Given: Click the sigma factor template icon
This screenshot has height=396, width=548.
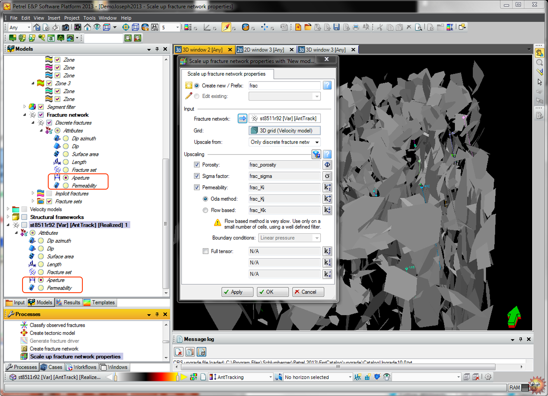Looking at the screenshot, I should point(327,176).
